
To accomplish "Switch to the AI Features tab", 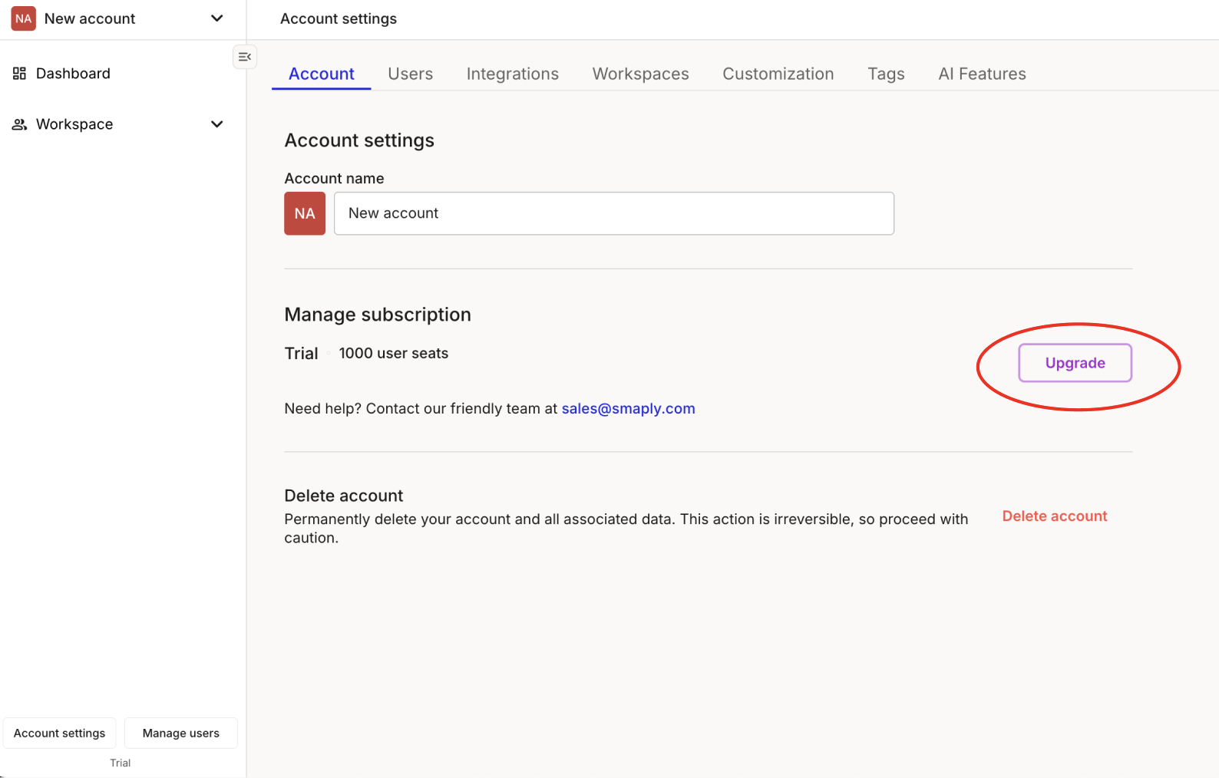I will (982, 74).
